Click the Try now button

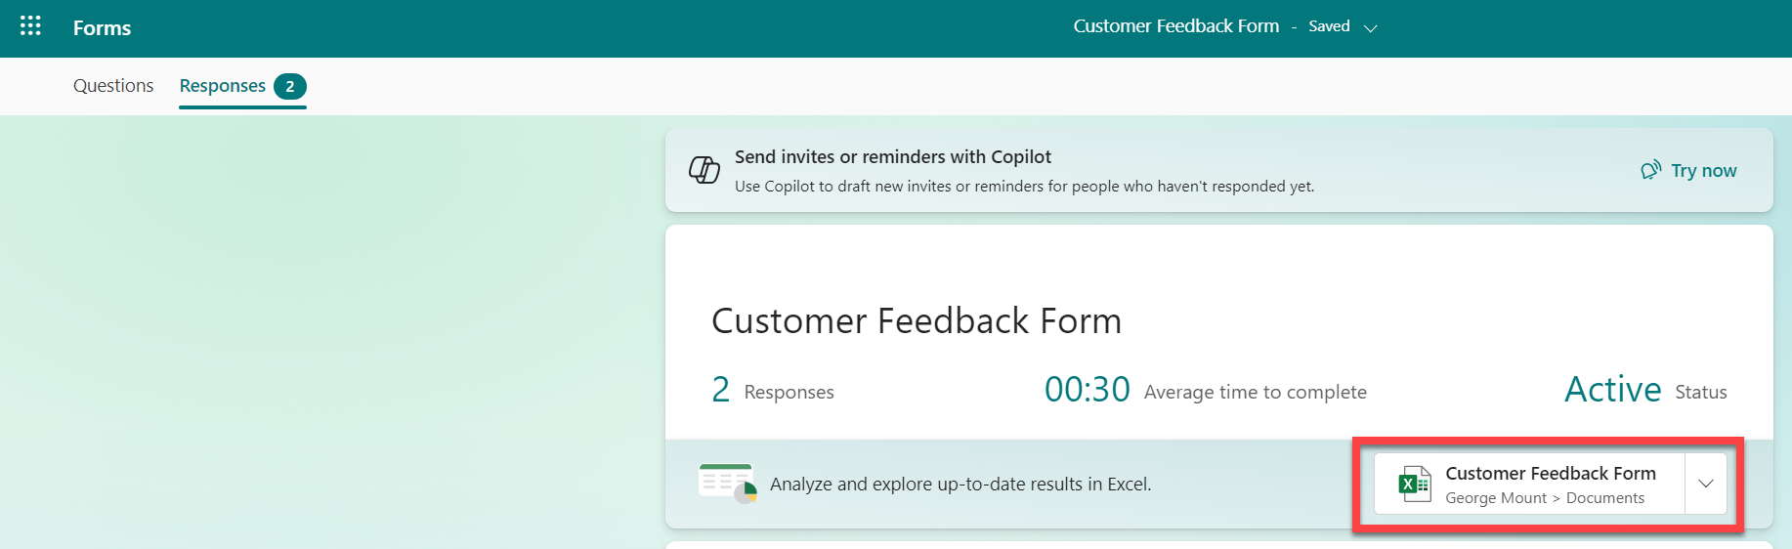pos(1703,171)
